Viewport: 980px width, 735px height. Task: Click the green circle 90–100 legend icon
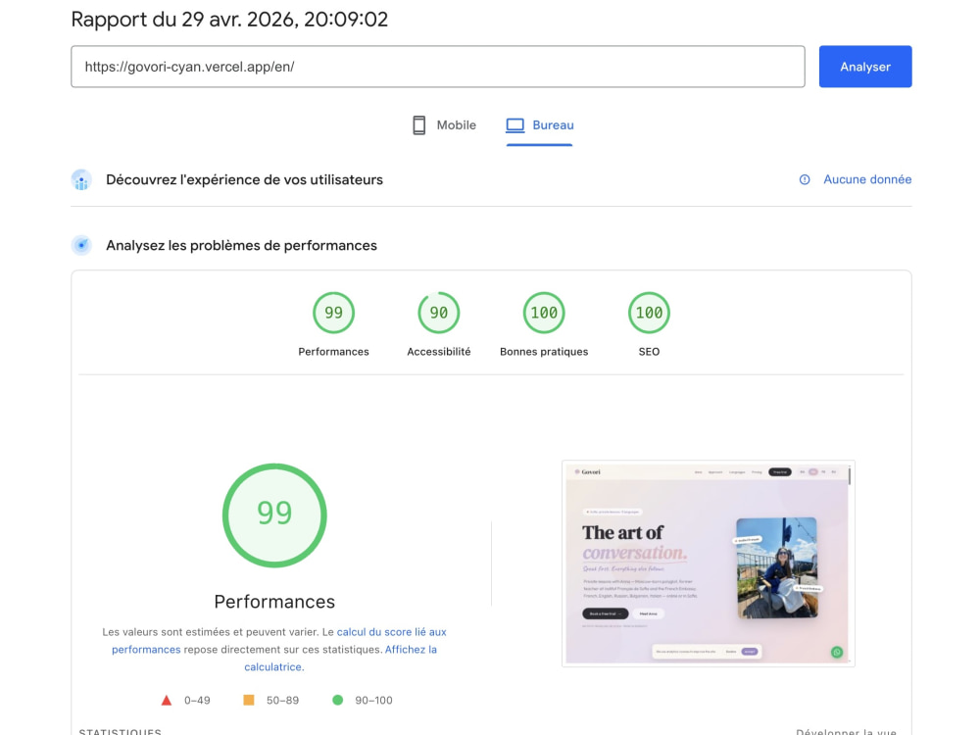[337, 700]
